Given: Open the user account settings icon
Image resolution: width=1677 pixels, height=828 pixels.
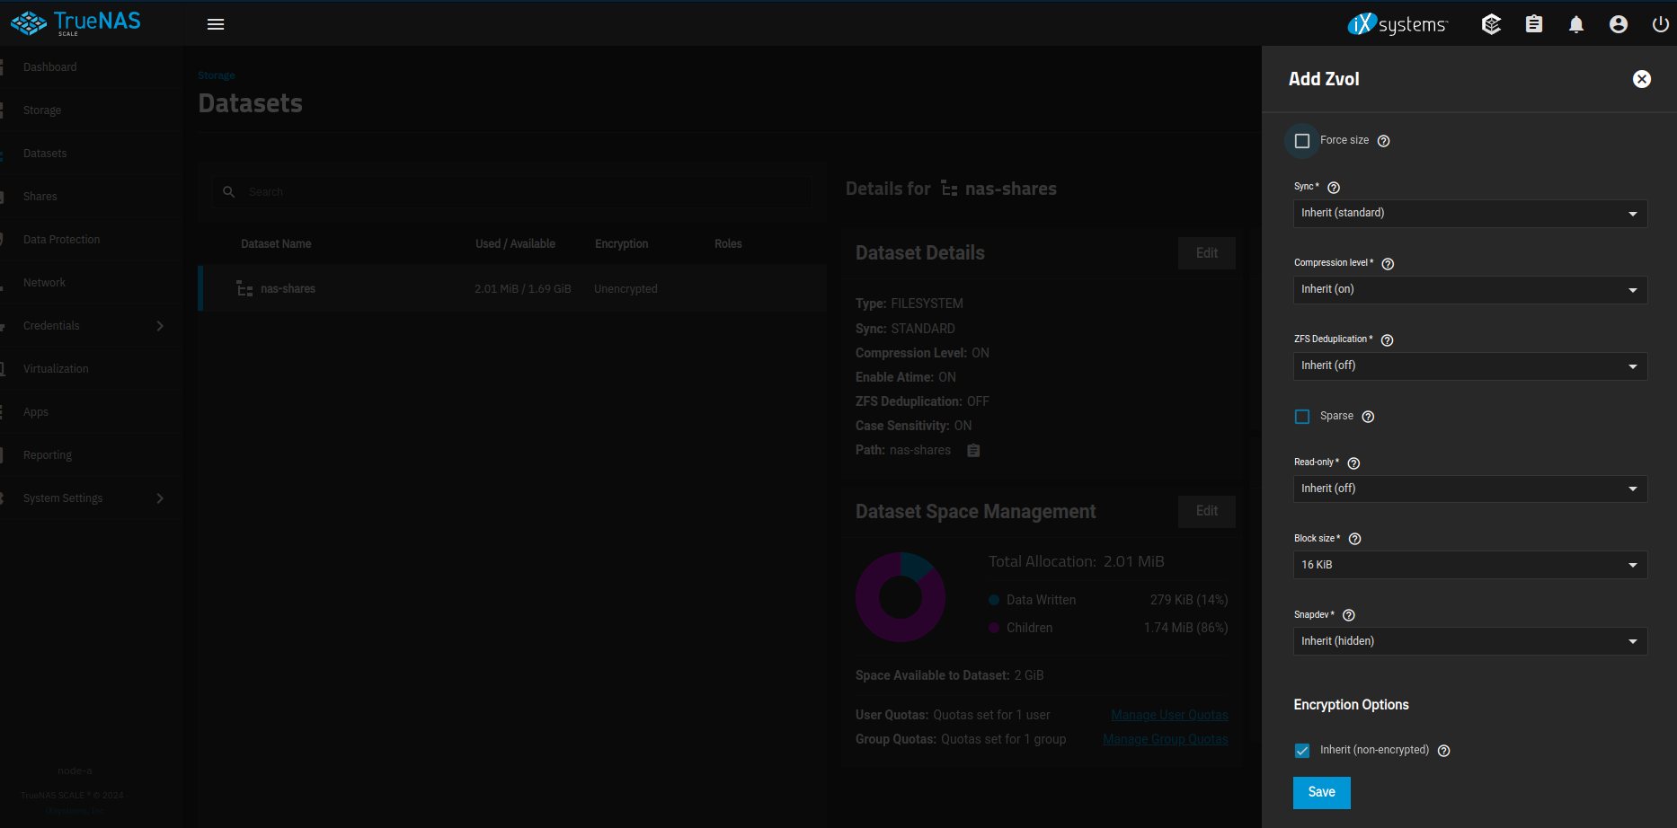Looking at the screenshot, I should 1619,24.
